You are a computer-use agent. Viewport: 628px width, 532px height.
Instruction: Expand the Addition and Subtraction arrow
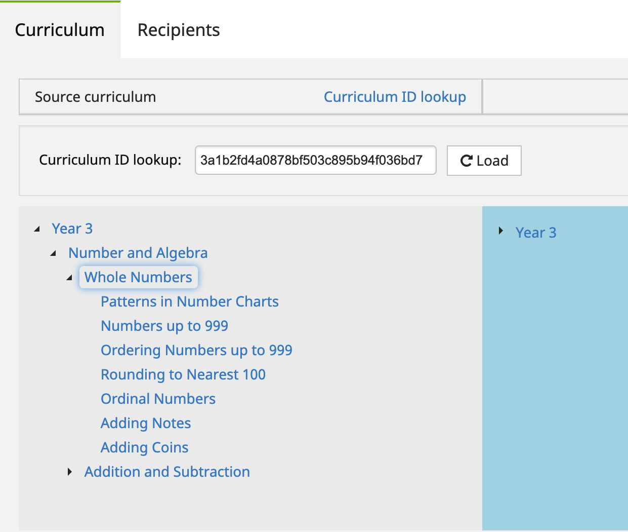[x=70, y=472]
